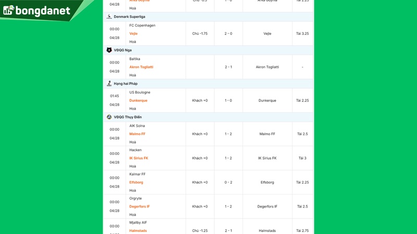Click the orange Degerfors IF team link
The width and height of the screenshot is (417, 234).
click(140, 206)
